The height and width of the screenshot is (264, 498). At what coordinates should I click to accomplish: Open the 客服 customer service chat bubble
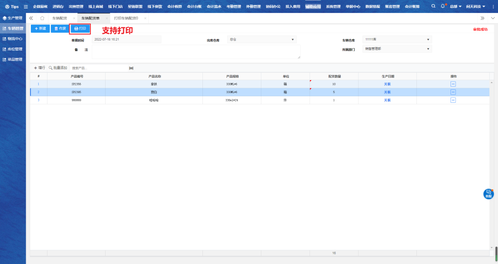488,194
